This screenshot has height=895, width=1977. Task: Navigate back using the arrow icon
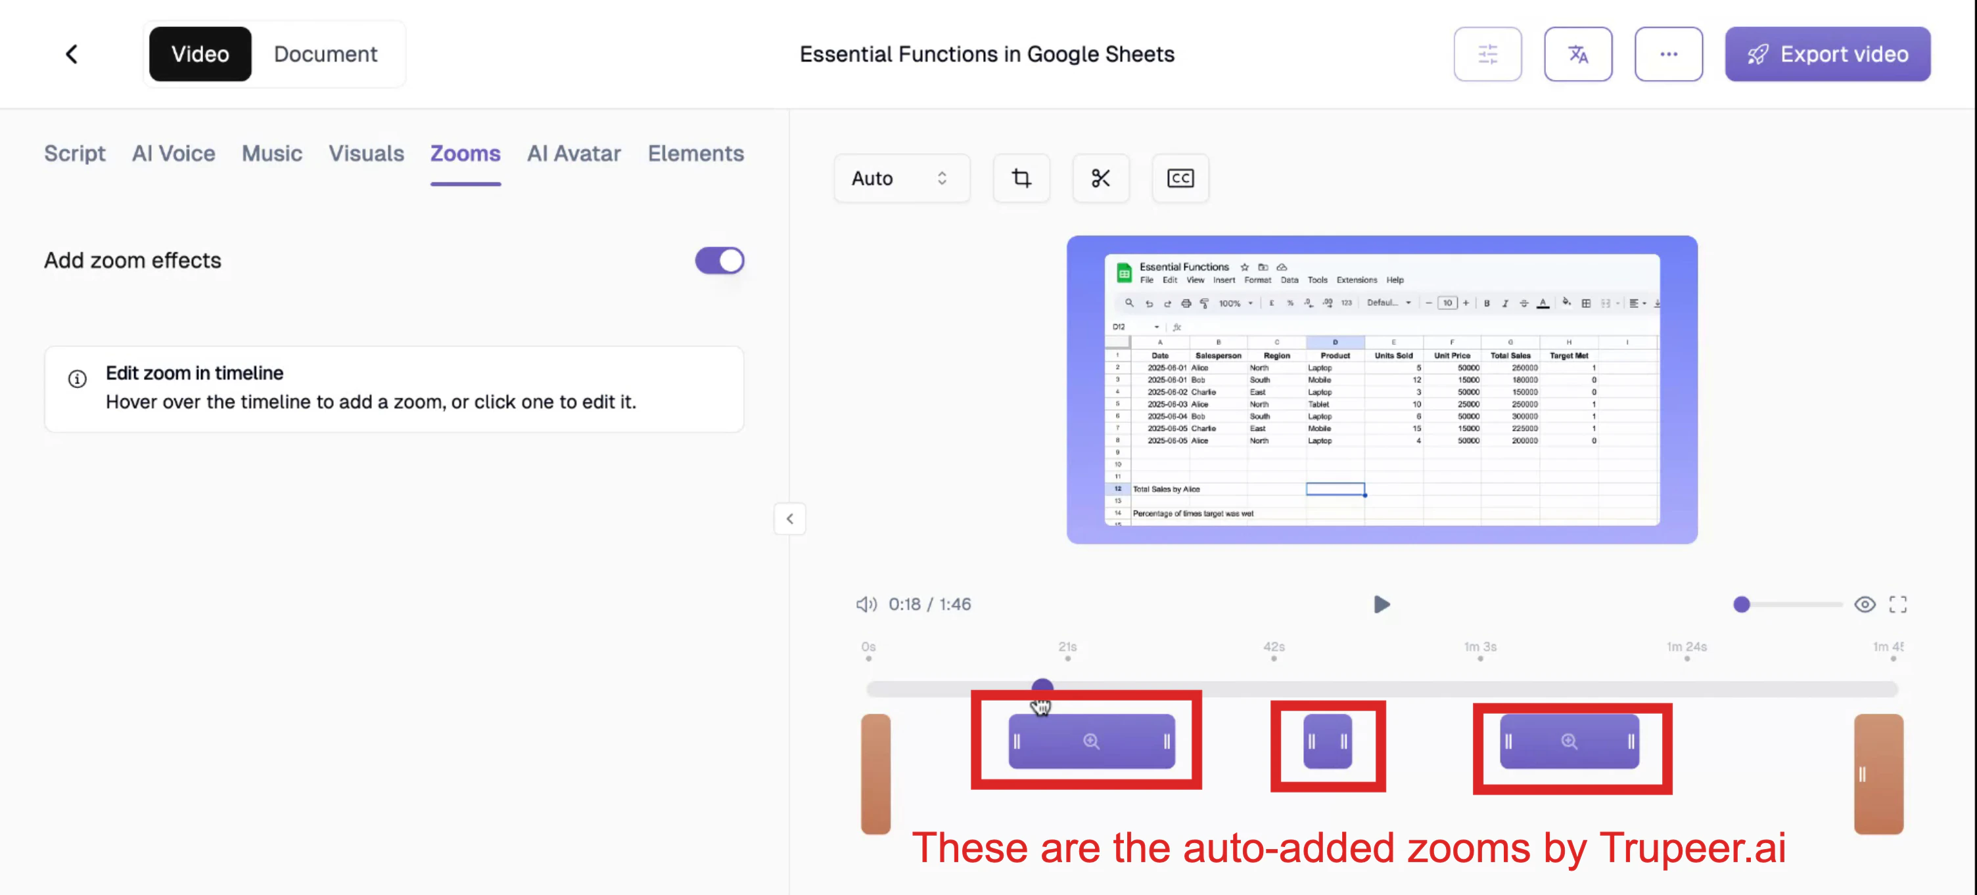click(x=72, y=54)
